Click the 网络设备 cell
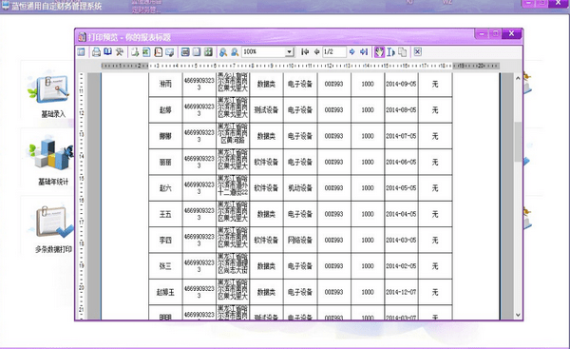The width and height of the screenshot is (570, 349). 300,241
